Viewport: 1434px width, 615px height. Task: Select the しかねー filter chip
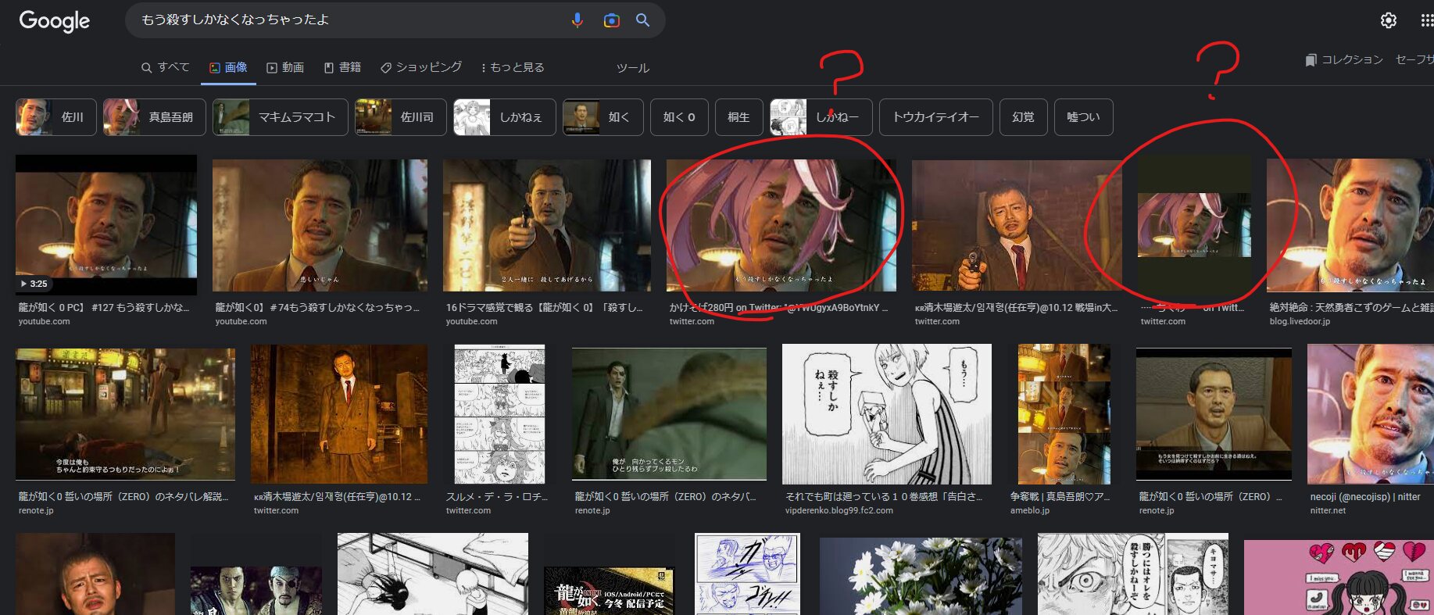(821, 117)
